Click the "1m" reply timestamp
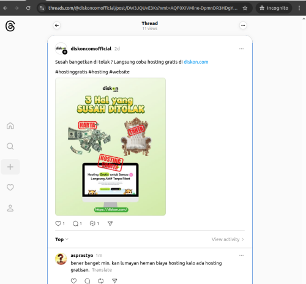This screenshot has width=306, height=284. pos(99,255)
